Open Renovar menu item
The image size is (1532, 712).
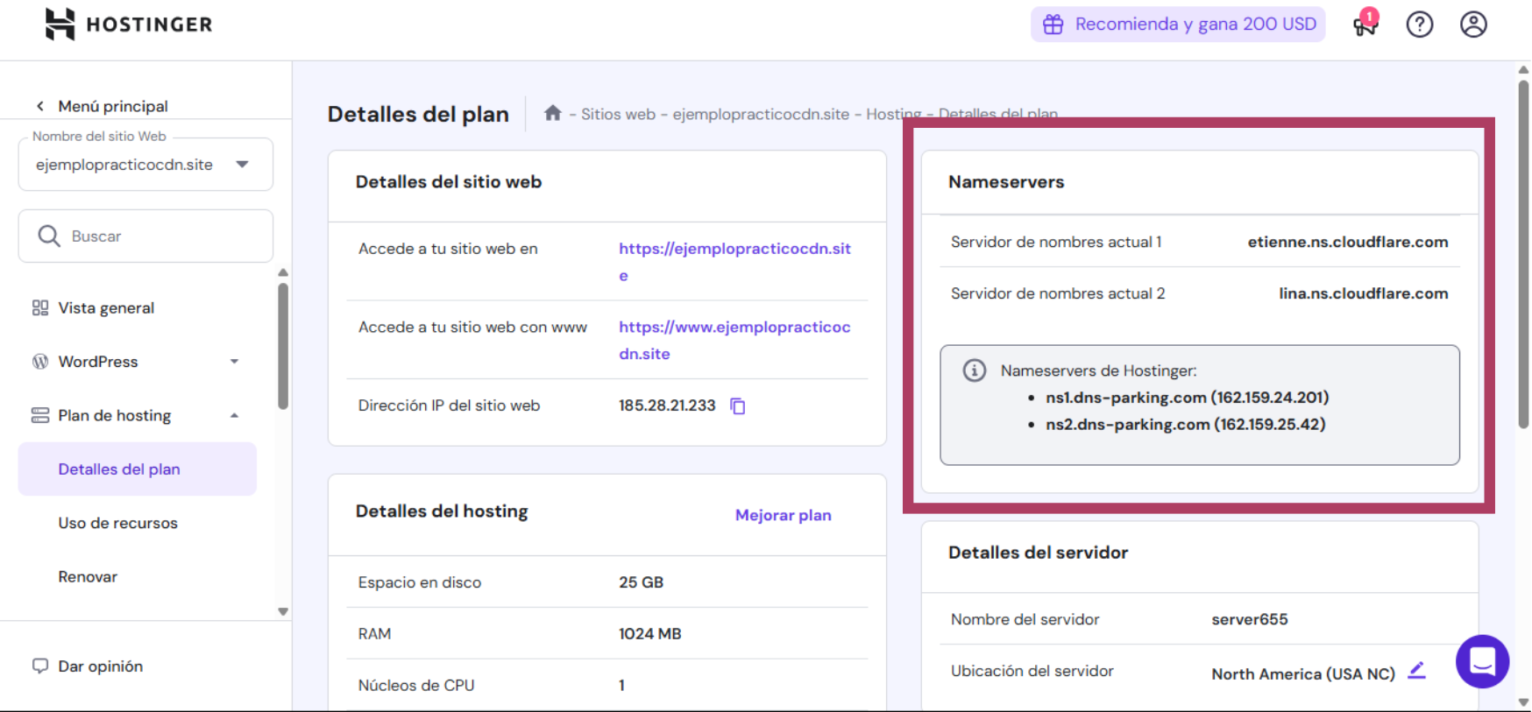pos(88,576)
